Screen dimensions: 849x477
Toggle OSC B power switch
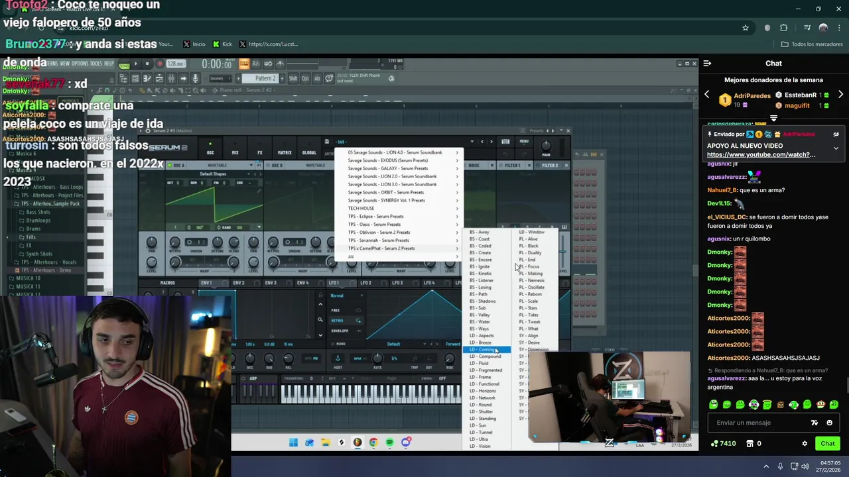point(268,165)
